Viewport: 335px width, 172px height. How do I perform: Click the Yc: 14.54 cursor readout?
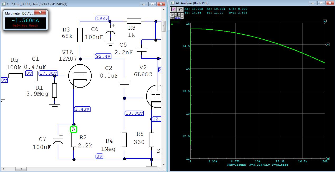(193, 13)
